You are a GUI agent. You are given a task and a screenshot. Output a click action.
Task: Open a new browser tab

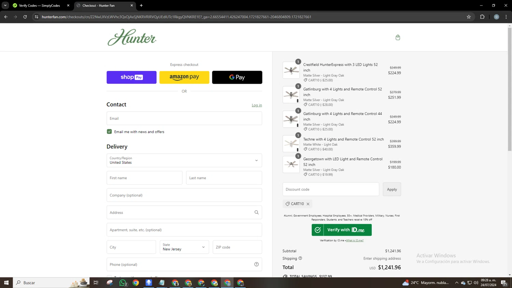coord(141,5)
